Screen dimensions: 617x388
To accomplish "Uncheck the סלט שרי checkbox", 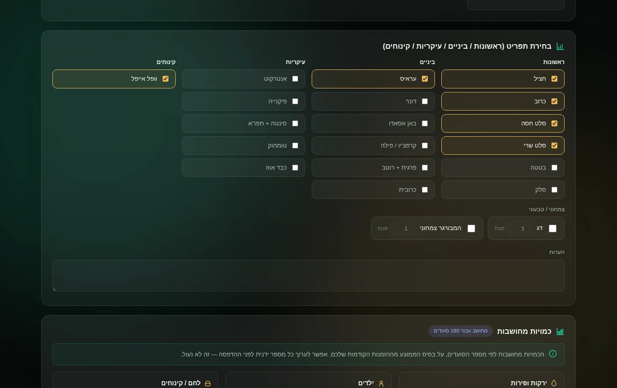I will point(554,146).
